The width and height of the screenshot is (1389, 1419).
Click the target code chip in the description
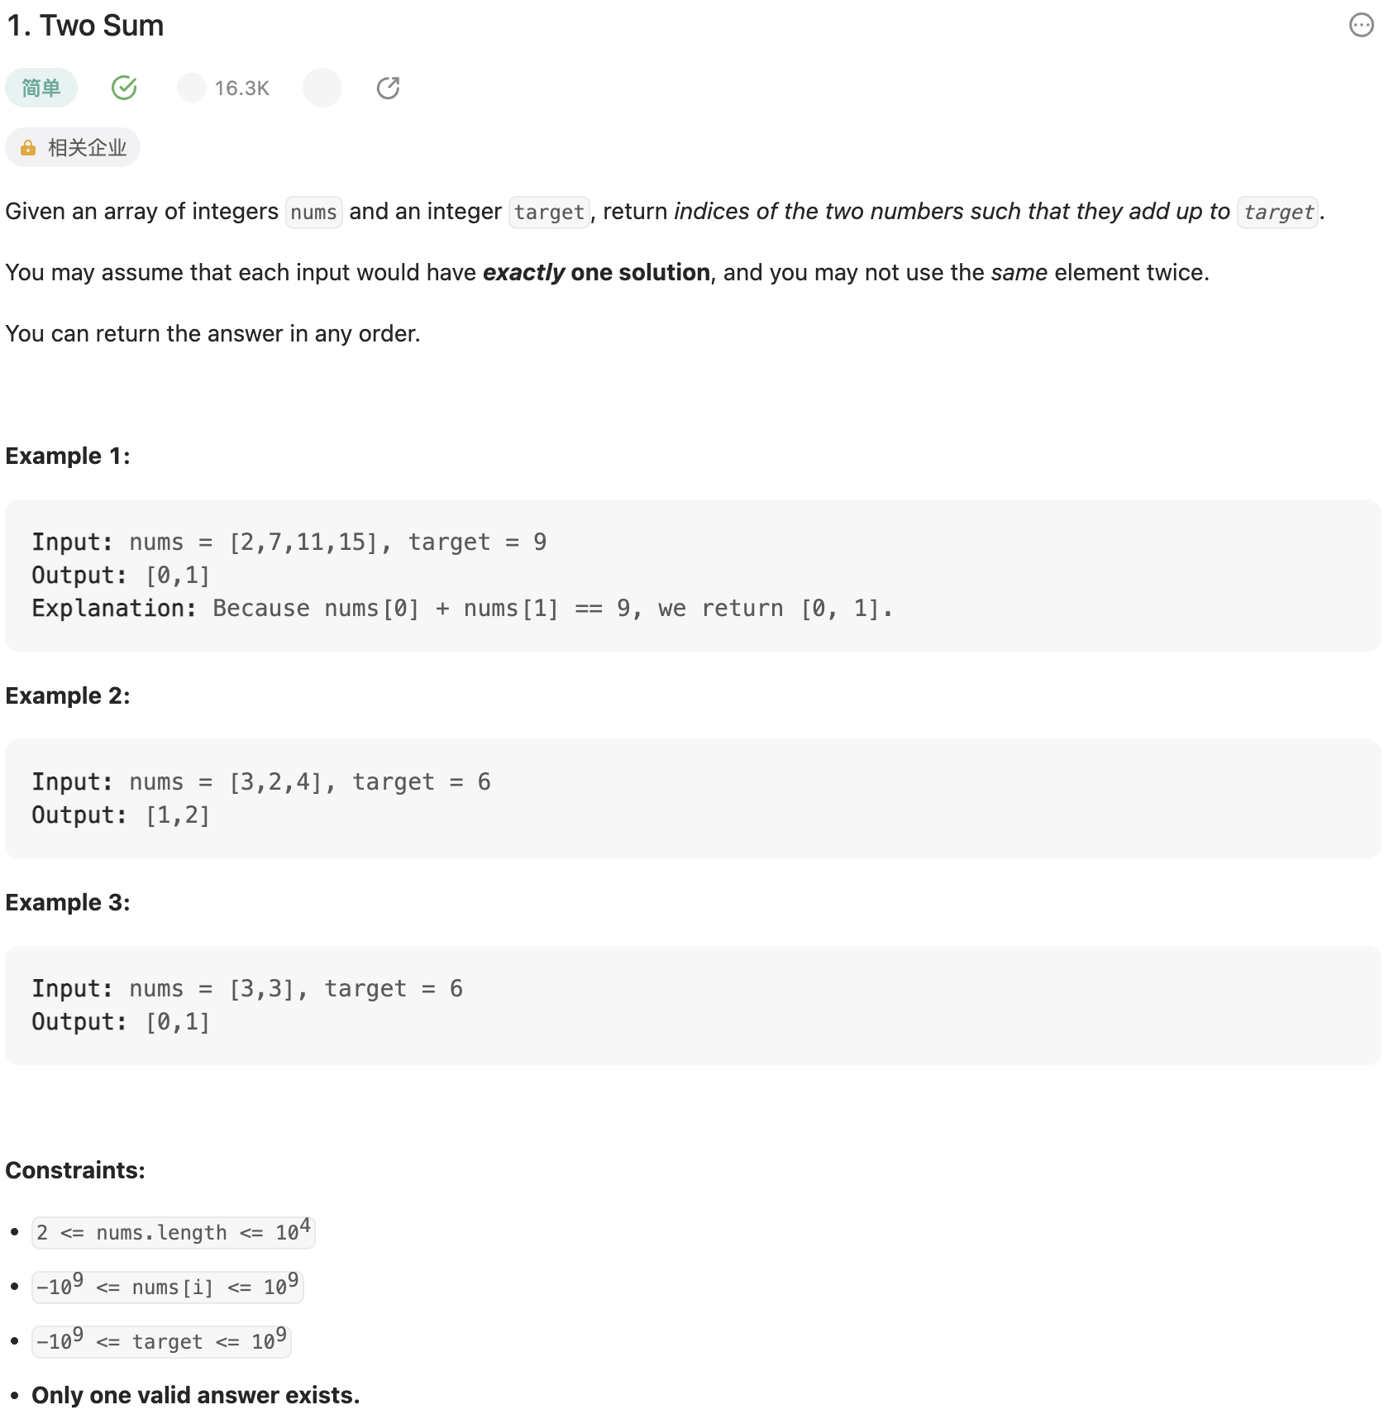[x=549, y=213]
